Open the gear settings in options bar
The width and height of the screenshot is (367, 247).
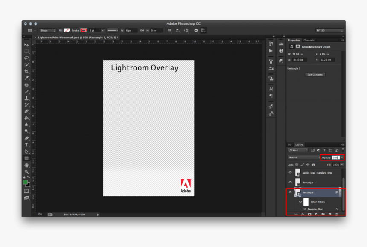[196, 30]
